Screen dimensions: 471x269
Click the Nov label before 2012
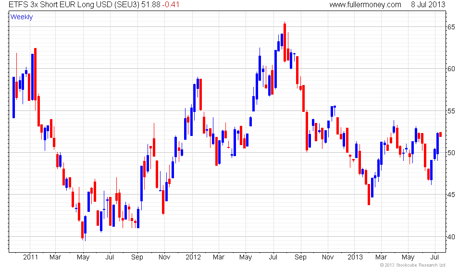click(x=164, y=257)
